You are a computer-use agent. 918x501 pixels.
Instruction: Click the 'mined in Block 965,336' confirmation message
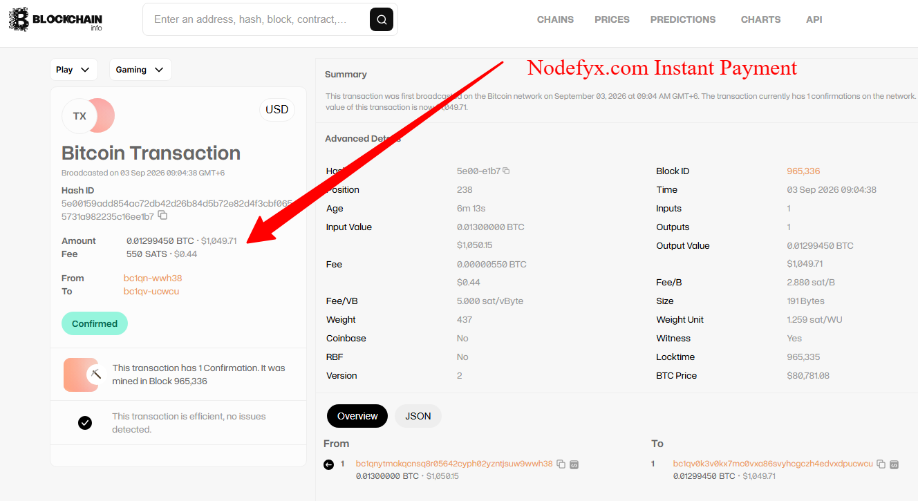pyautogui.click(x=198, y=375)
